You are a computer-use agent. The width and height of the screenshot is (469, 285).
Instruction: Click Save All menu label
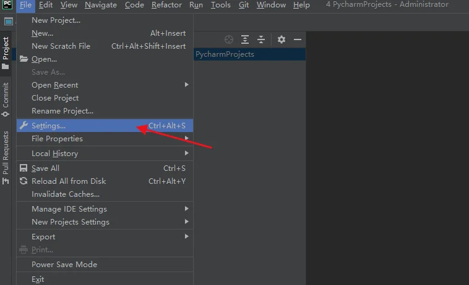coord(45,168)
